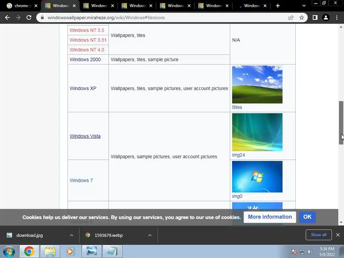Click the img0 caption link
344x258 pixels.
point(237,196)
